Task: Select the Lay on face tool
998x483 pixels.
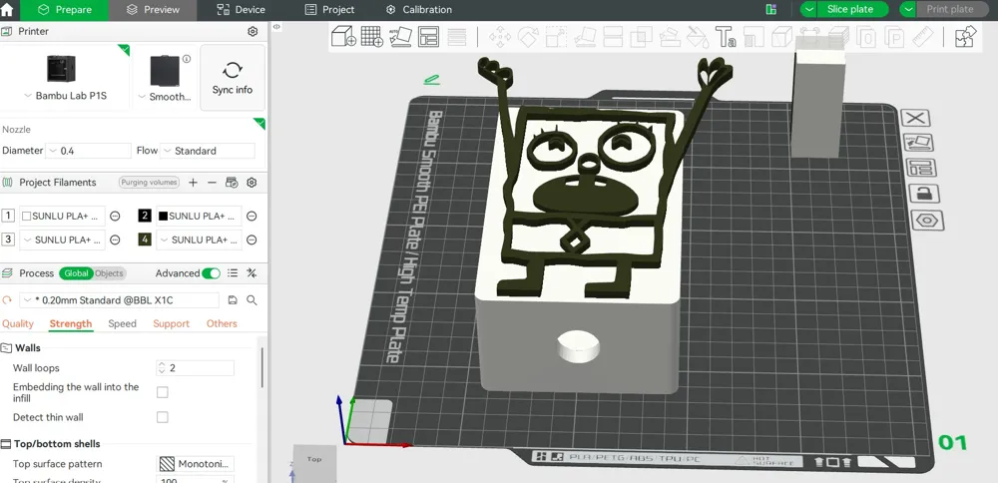Action: coord(584,36)
